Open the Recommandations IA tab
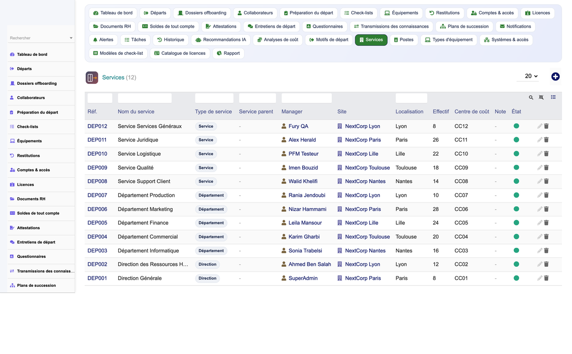The image size is (572, 354). click(x=221, y=40)
